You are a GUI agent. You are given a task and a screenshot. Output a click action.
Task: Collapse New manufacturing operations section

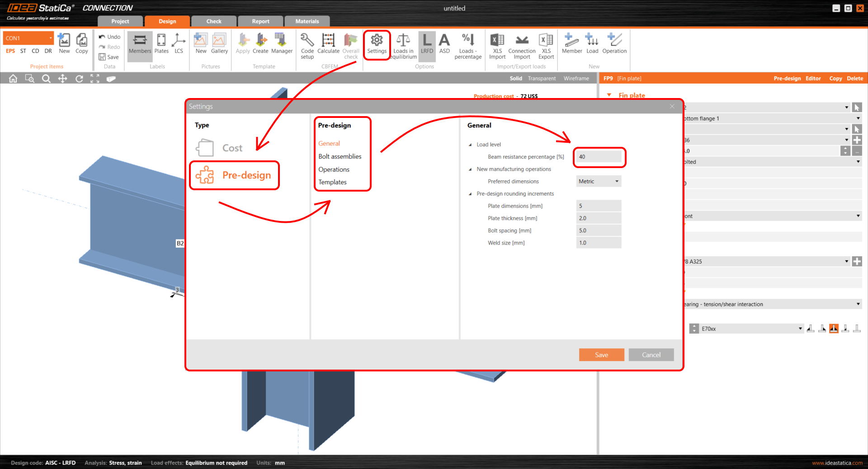[470, 169]
